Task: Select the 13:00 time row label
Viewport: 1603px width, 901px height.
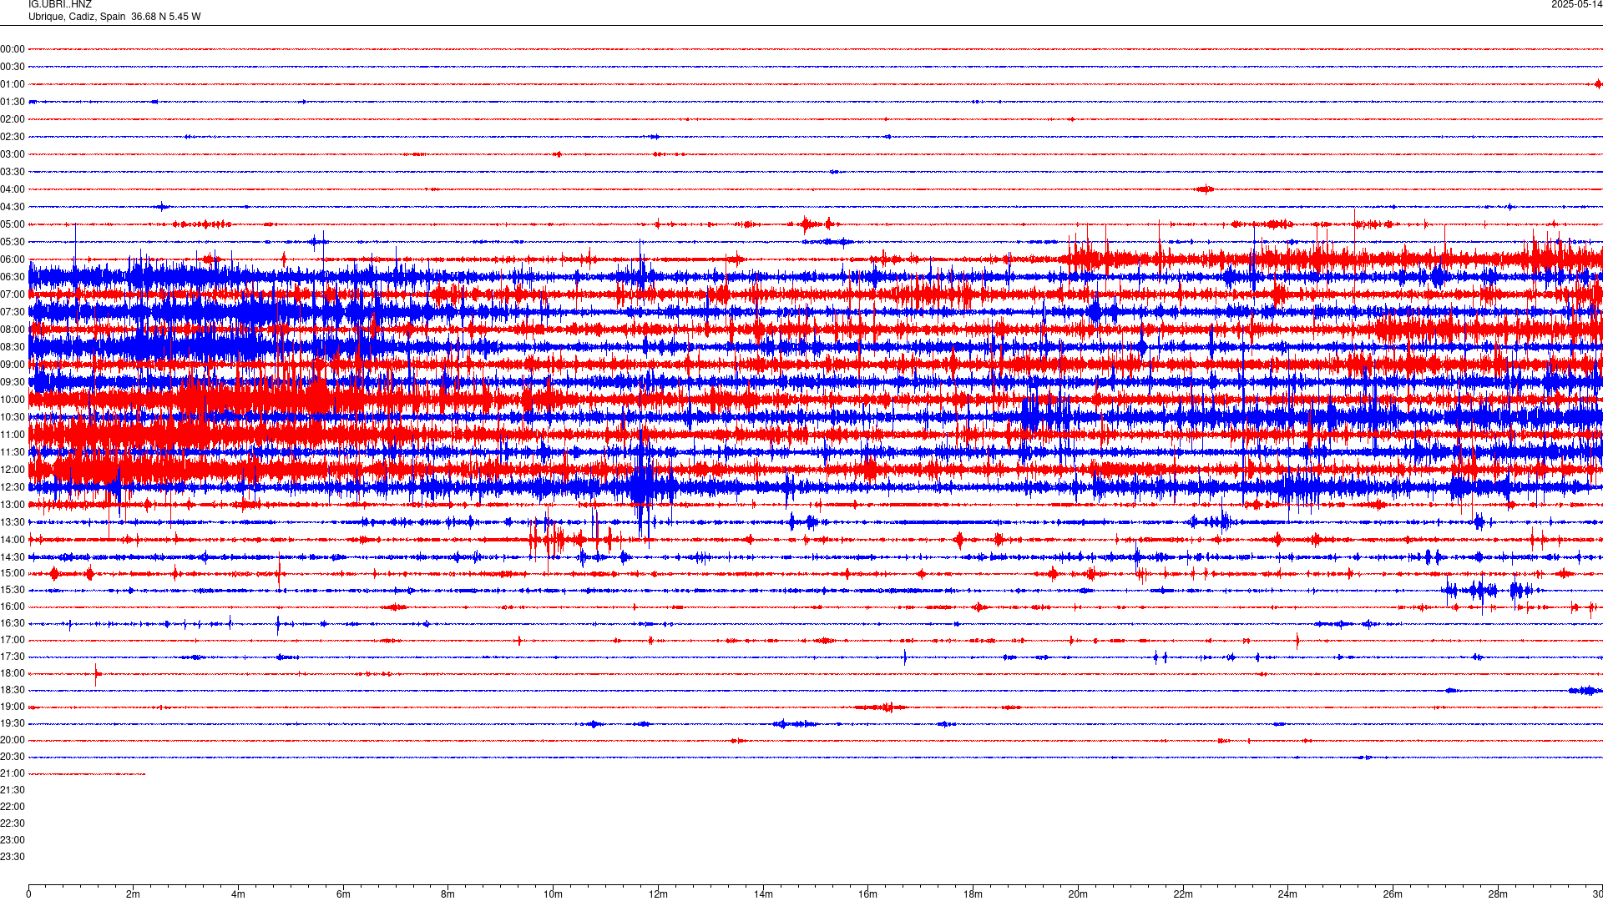Action: [13, 505]
